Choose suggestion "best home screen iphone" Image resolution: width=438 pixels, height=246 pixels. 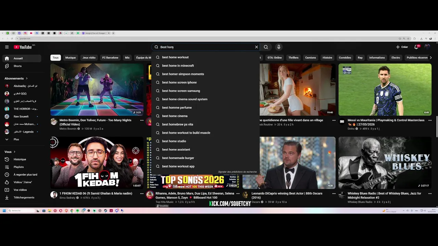[206, 82]
